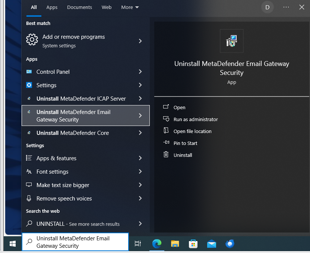Select the Add or remove programs result
The width and height of the screenshot is (310, 253).
pyautogui.click(x=86, y=41)
